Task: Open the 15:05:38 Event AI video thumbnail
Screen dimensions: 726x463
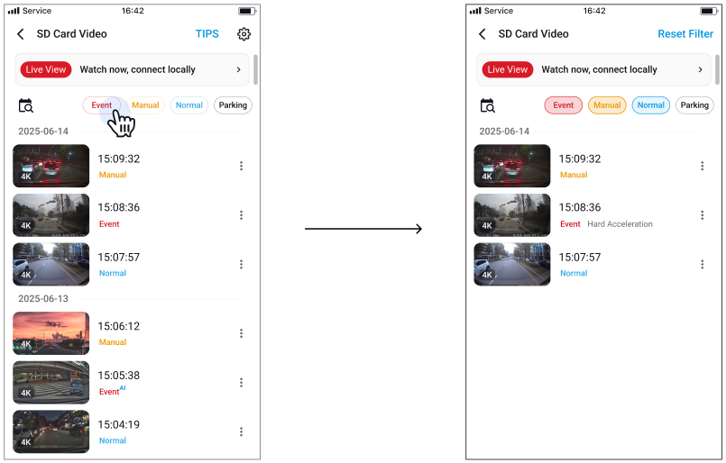Action: coord(51,383)
